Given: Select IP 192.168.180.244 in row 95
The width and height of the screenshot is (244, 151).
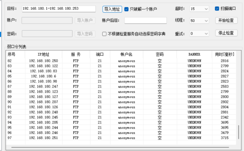Looking at the screenshot, I should click(44, 128).
